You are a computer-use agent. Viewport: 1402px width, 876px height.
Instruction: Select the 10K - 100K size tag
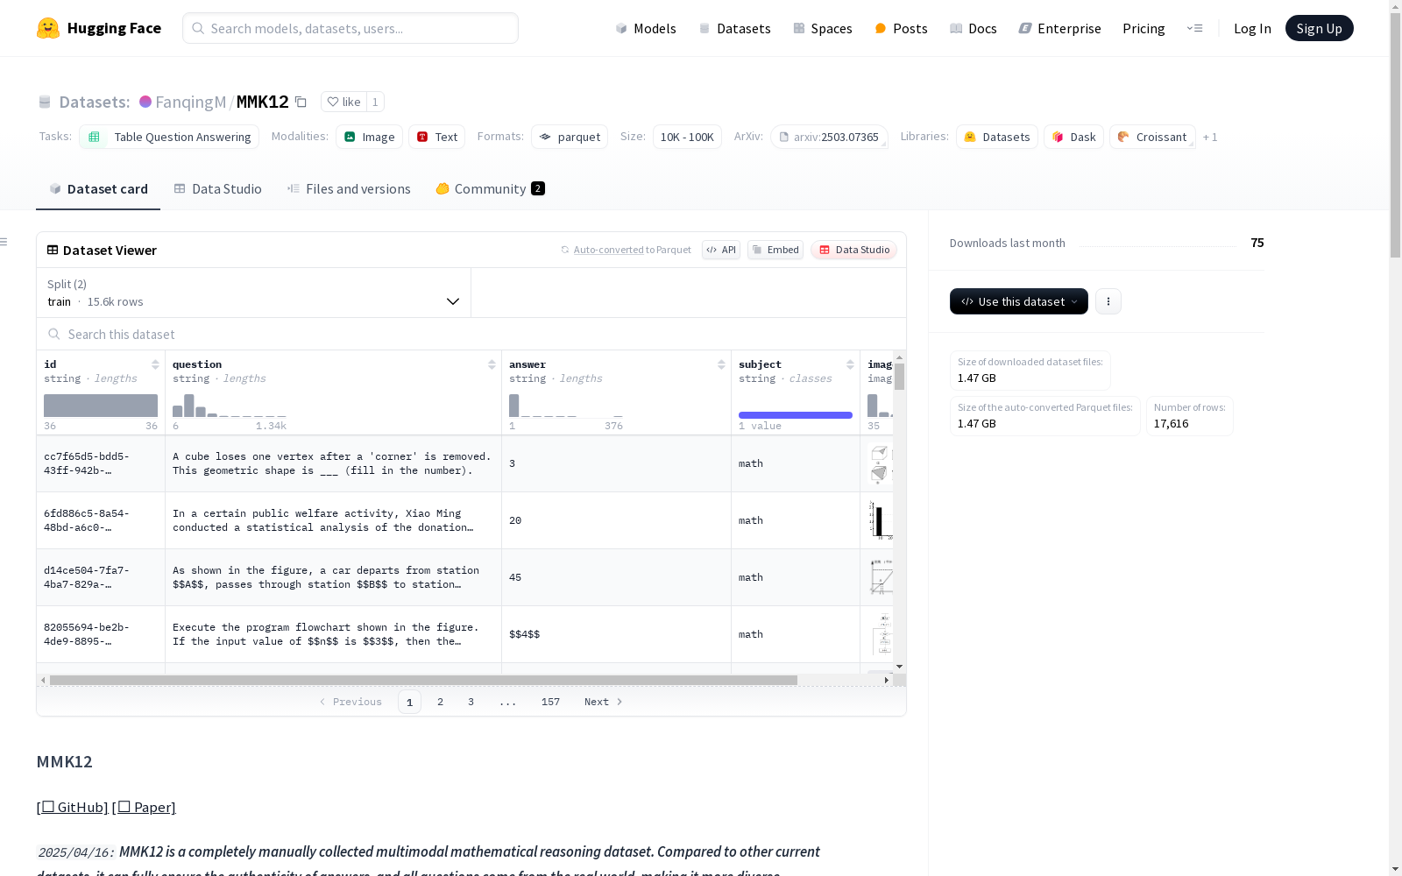pos(687,137)
